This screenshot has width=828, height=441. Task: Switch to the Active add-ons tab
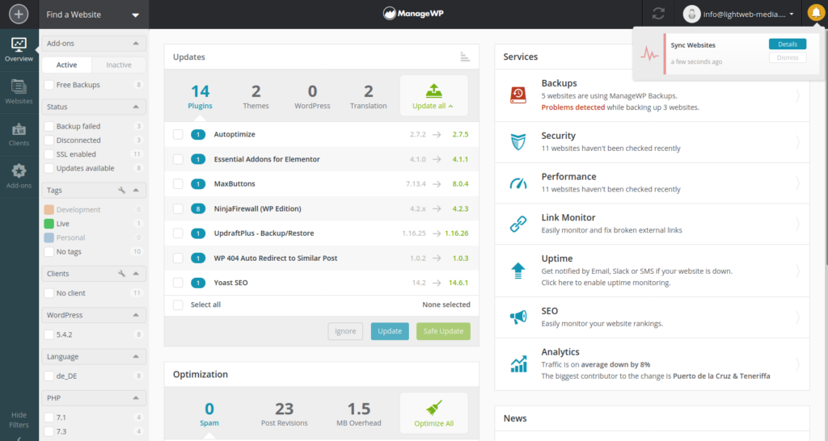(66, 65)
